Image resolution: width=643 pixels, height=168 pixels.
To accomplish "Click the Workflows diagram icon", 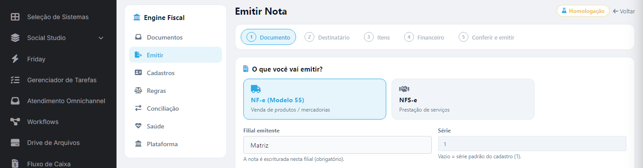I will [15, 122].
